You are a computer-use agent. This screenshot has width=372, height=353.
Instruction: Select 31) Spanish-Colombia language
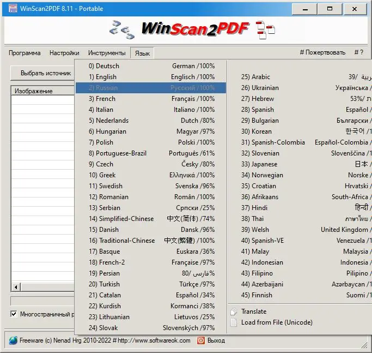300,142
